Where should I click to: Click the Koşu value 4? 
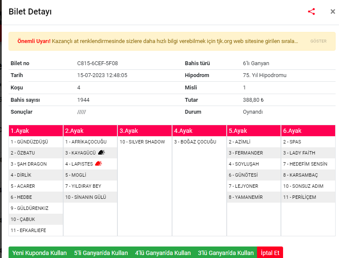point(79,88)
